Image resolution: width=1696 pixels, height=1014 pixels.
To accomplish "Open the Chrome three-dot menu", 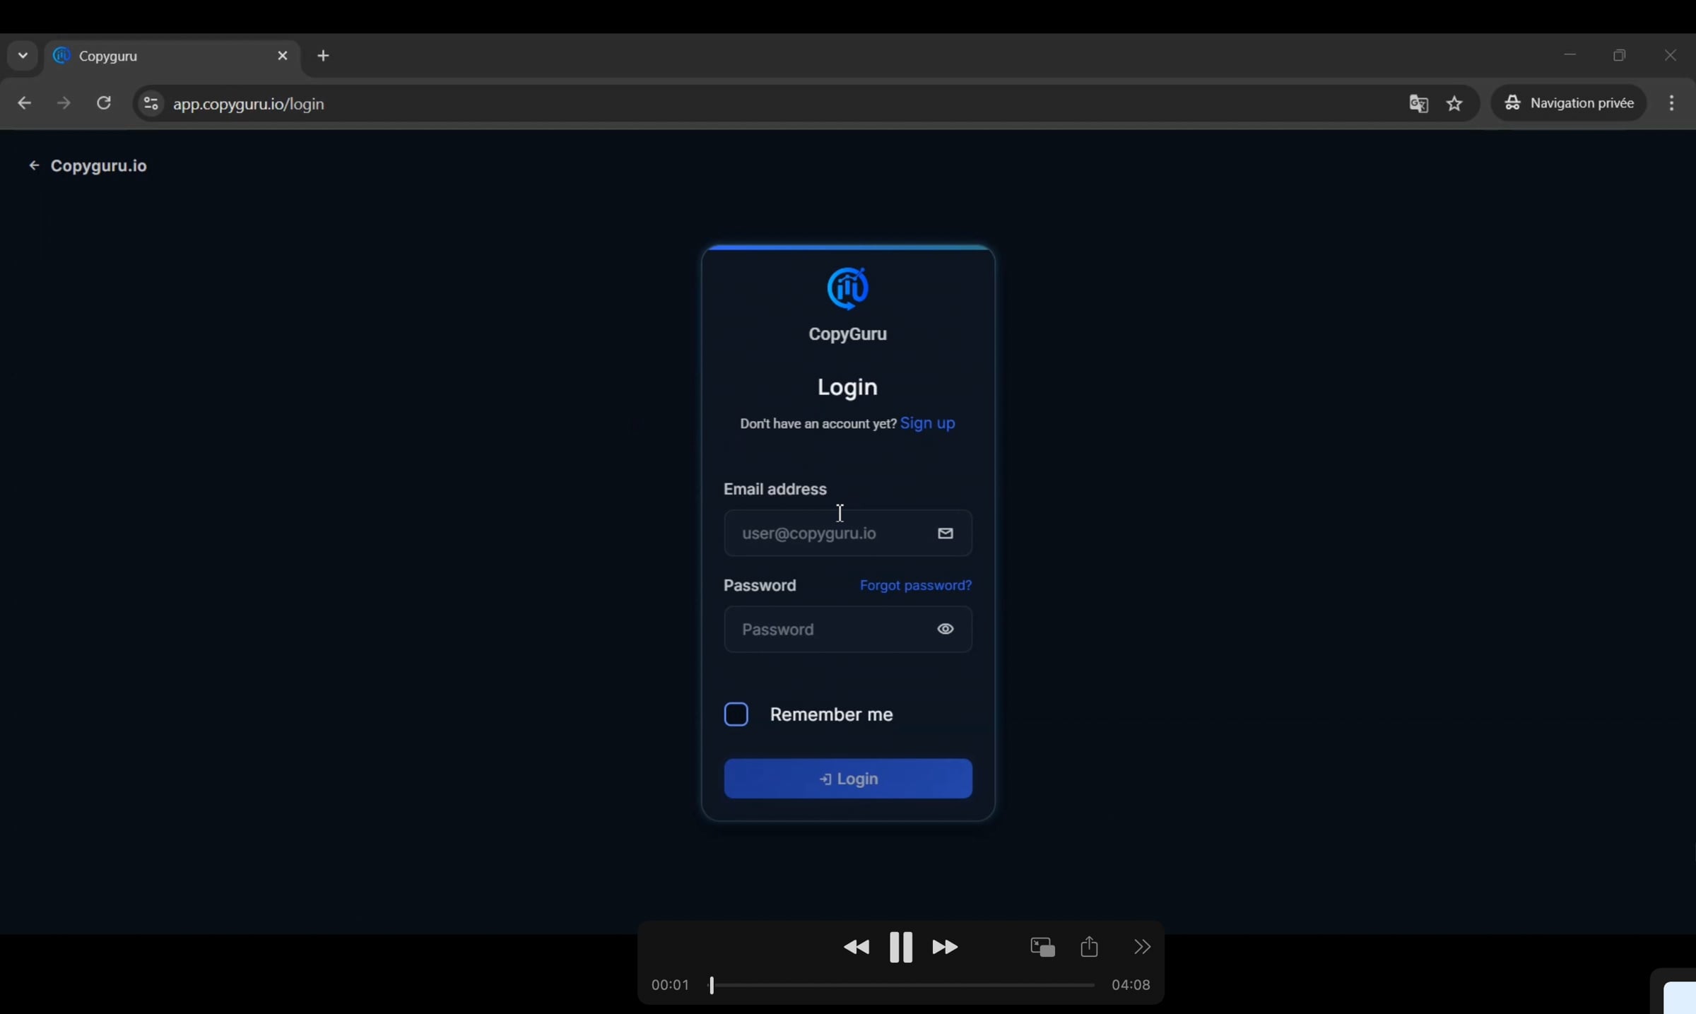I will click(x=1671, y=103).
